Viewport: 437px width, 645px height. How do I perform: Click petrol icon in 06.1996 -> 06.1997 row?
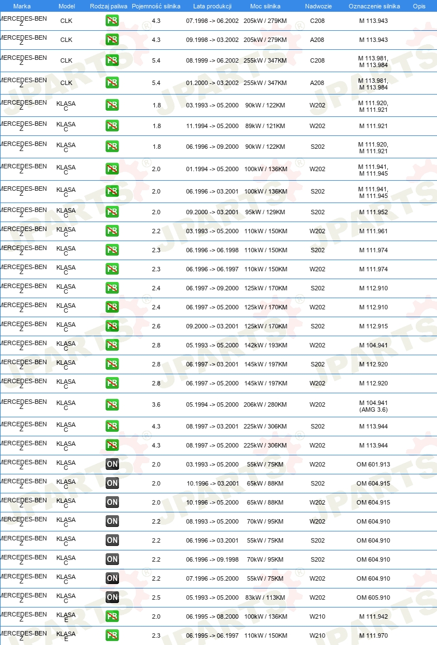coord(112,269)
